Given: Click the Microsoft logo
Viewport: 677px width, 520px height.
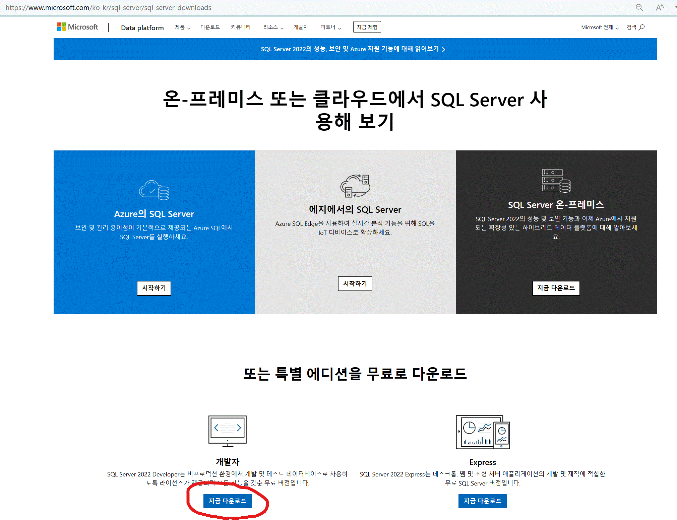Looking at the screenshot, I should tap(77, 27).
